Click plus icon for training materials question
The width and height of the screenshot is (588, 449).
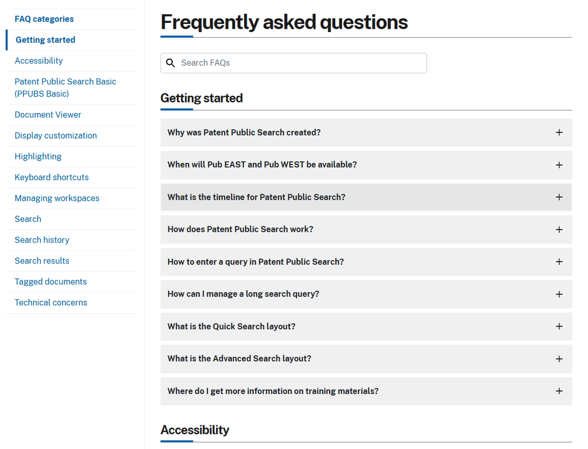[559, 391]
